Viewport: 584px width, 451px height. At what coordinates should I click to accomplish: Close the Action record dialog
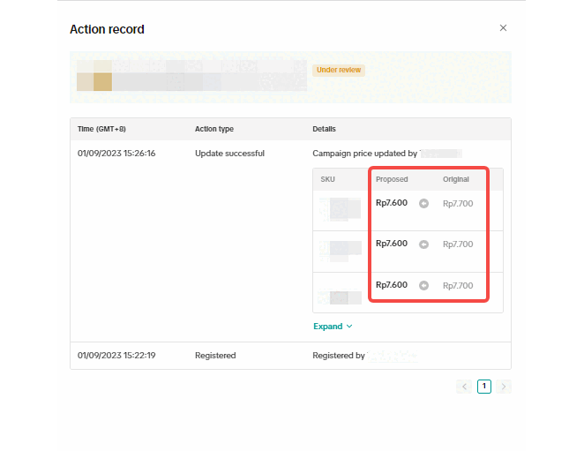pyautogui.click(x=503, y=28)
